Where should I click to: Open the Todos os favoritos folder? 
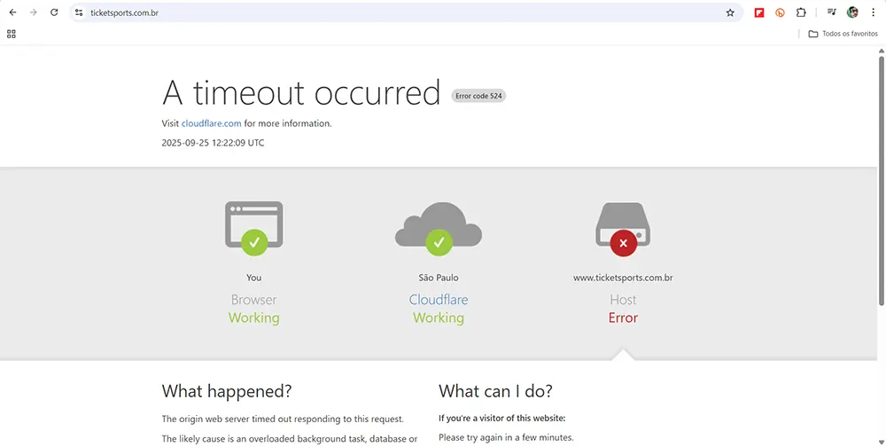click(x=843, y=34)
